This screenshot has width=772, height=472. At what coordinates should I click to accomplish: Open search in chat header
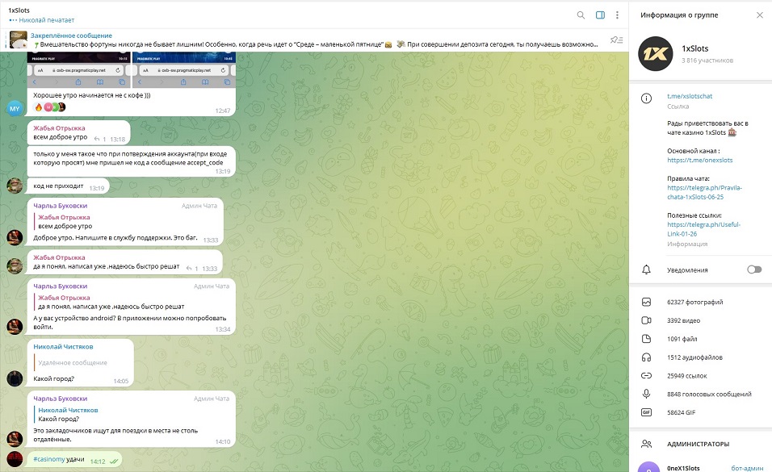[x=581, y=15]
